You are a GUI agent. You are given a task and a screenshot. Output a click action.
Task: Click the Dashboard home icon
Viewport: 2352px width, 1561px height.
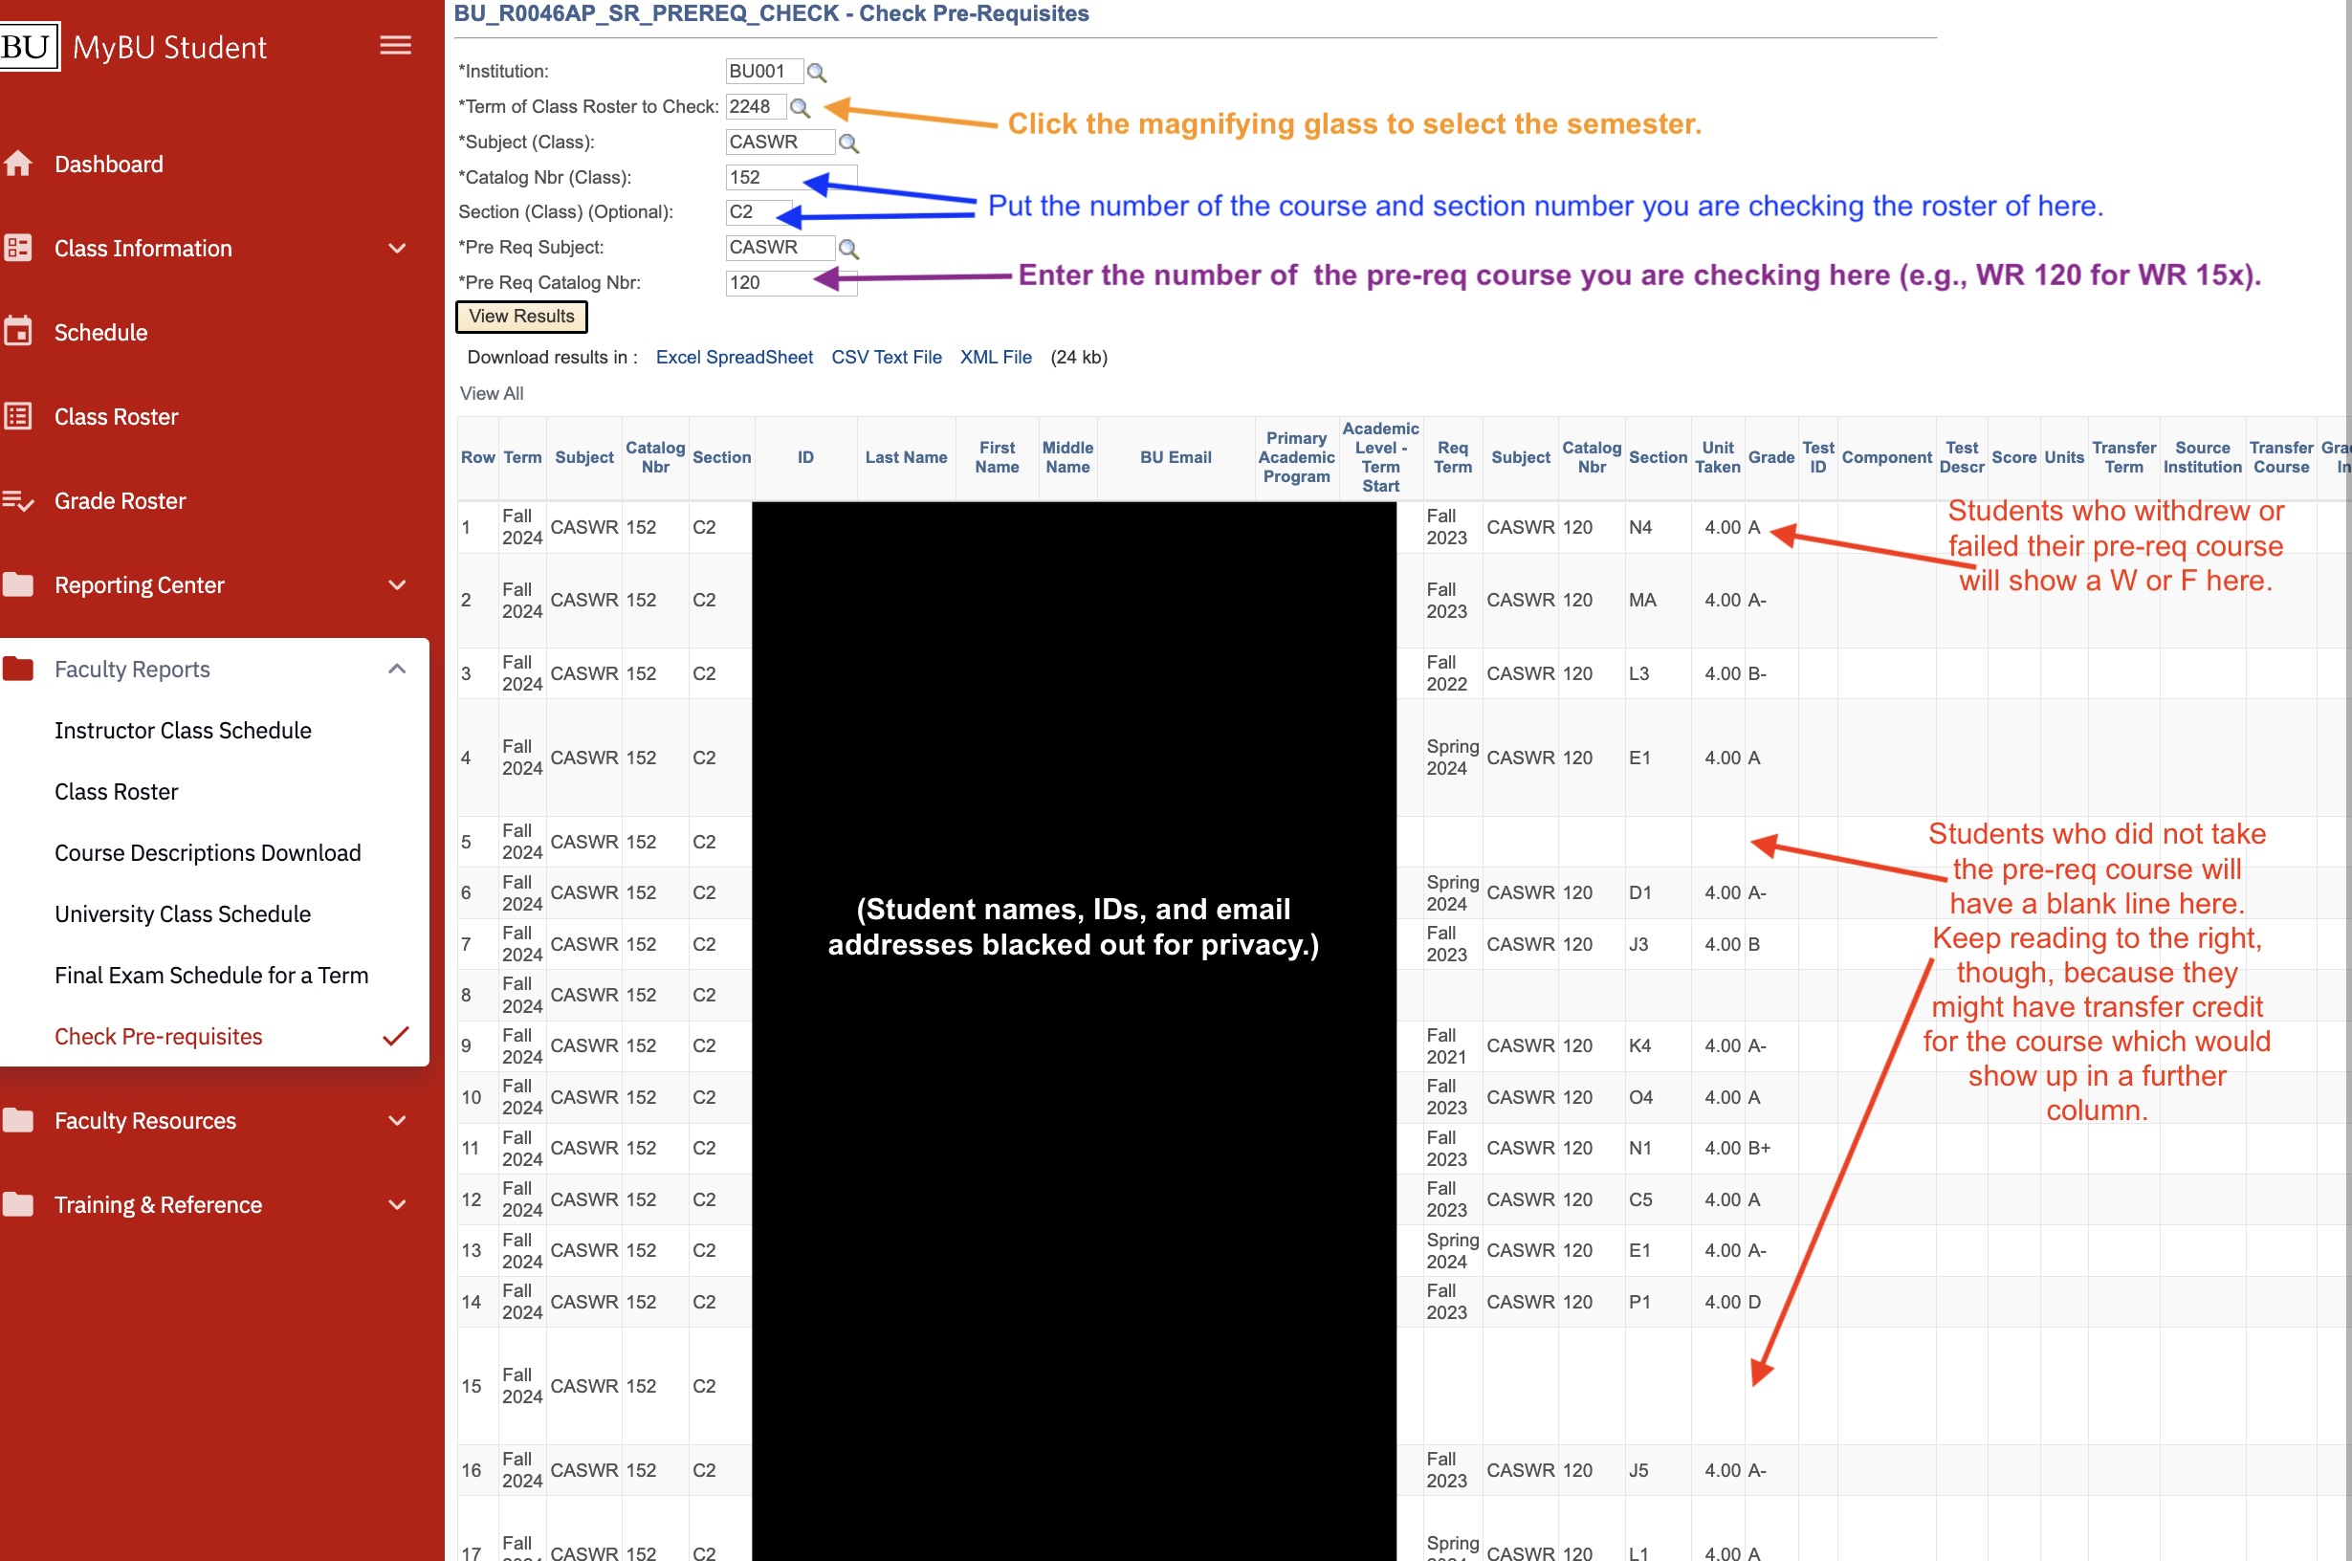coord(18,164)
